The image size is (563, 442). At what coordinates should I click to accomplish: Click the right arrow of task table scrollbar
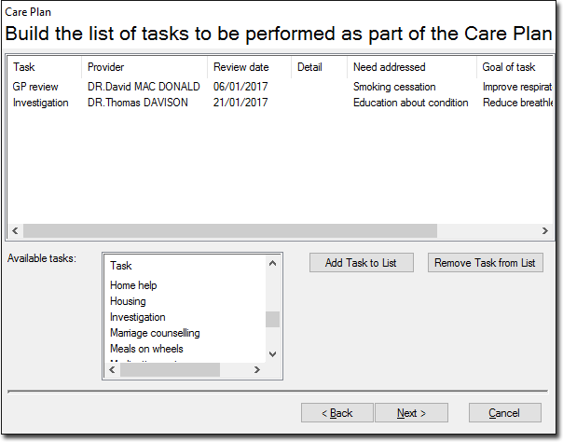[545, 231]
